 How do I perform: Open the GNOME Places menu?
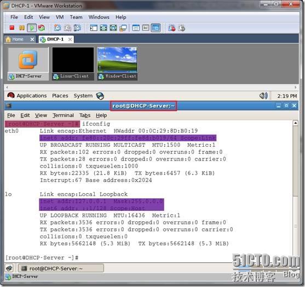[60, 96]
